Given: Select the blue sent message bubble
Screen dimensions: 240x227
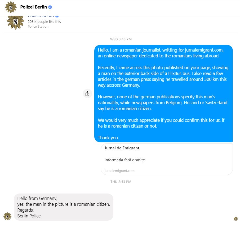Looking at the screenshot, I should (163, 94).
